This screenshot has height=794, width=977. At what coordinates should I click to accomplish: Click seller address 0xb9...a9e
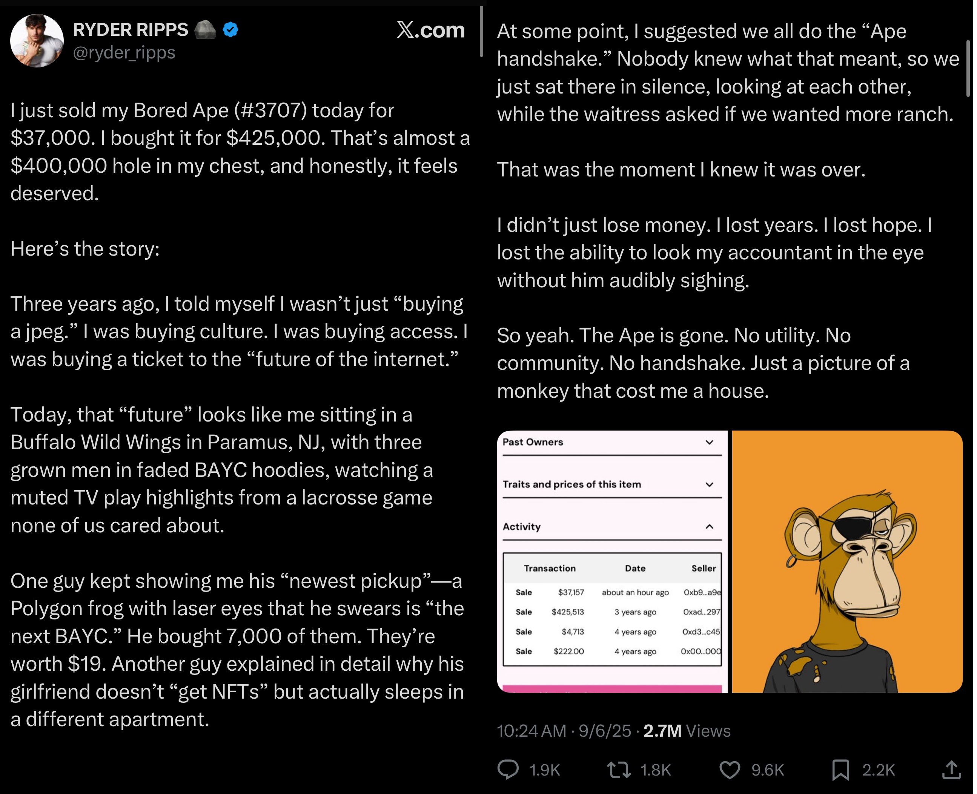pyautogui.click(x=702, y=592)
